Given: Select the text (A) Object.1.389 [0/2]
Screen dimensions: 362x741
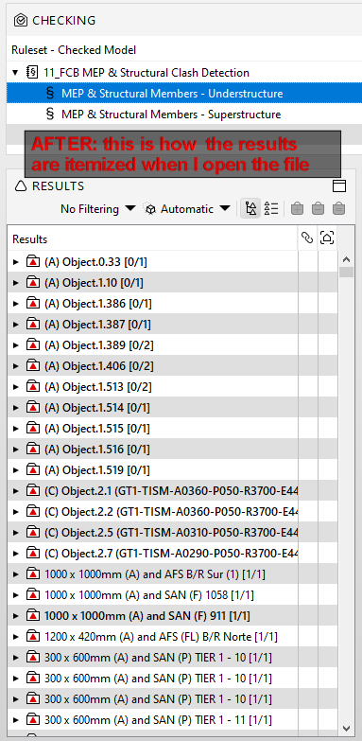Looking at the screenshot, I should 98,345.
